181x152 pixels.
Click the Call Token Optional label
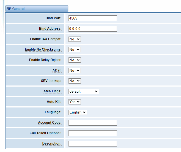pyautogui.click(x=45, y=133)
